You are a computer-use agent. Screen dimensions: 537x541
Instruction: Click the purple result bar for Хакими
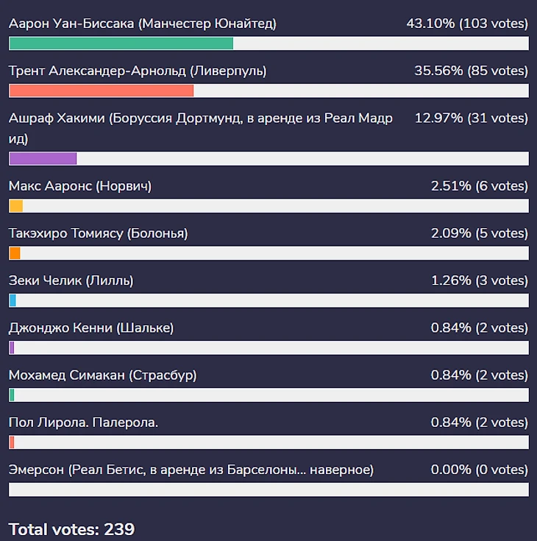[x=43, y=158]
